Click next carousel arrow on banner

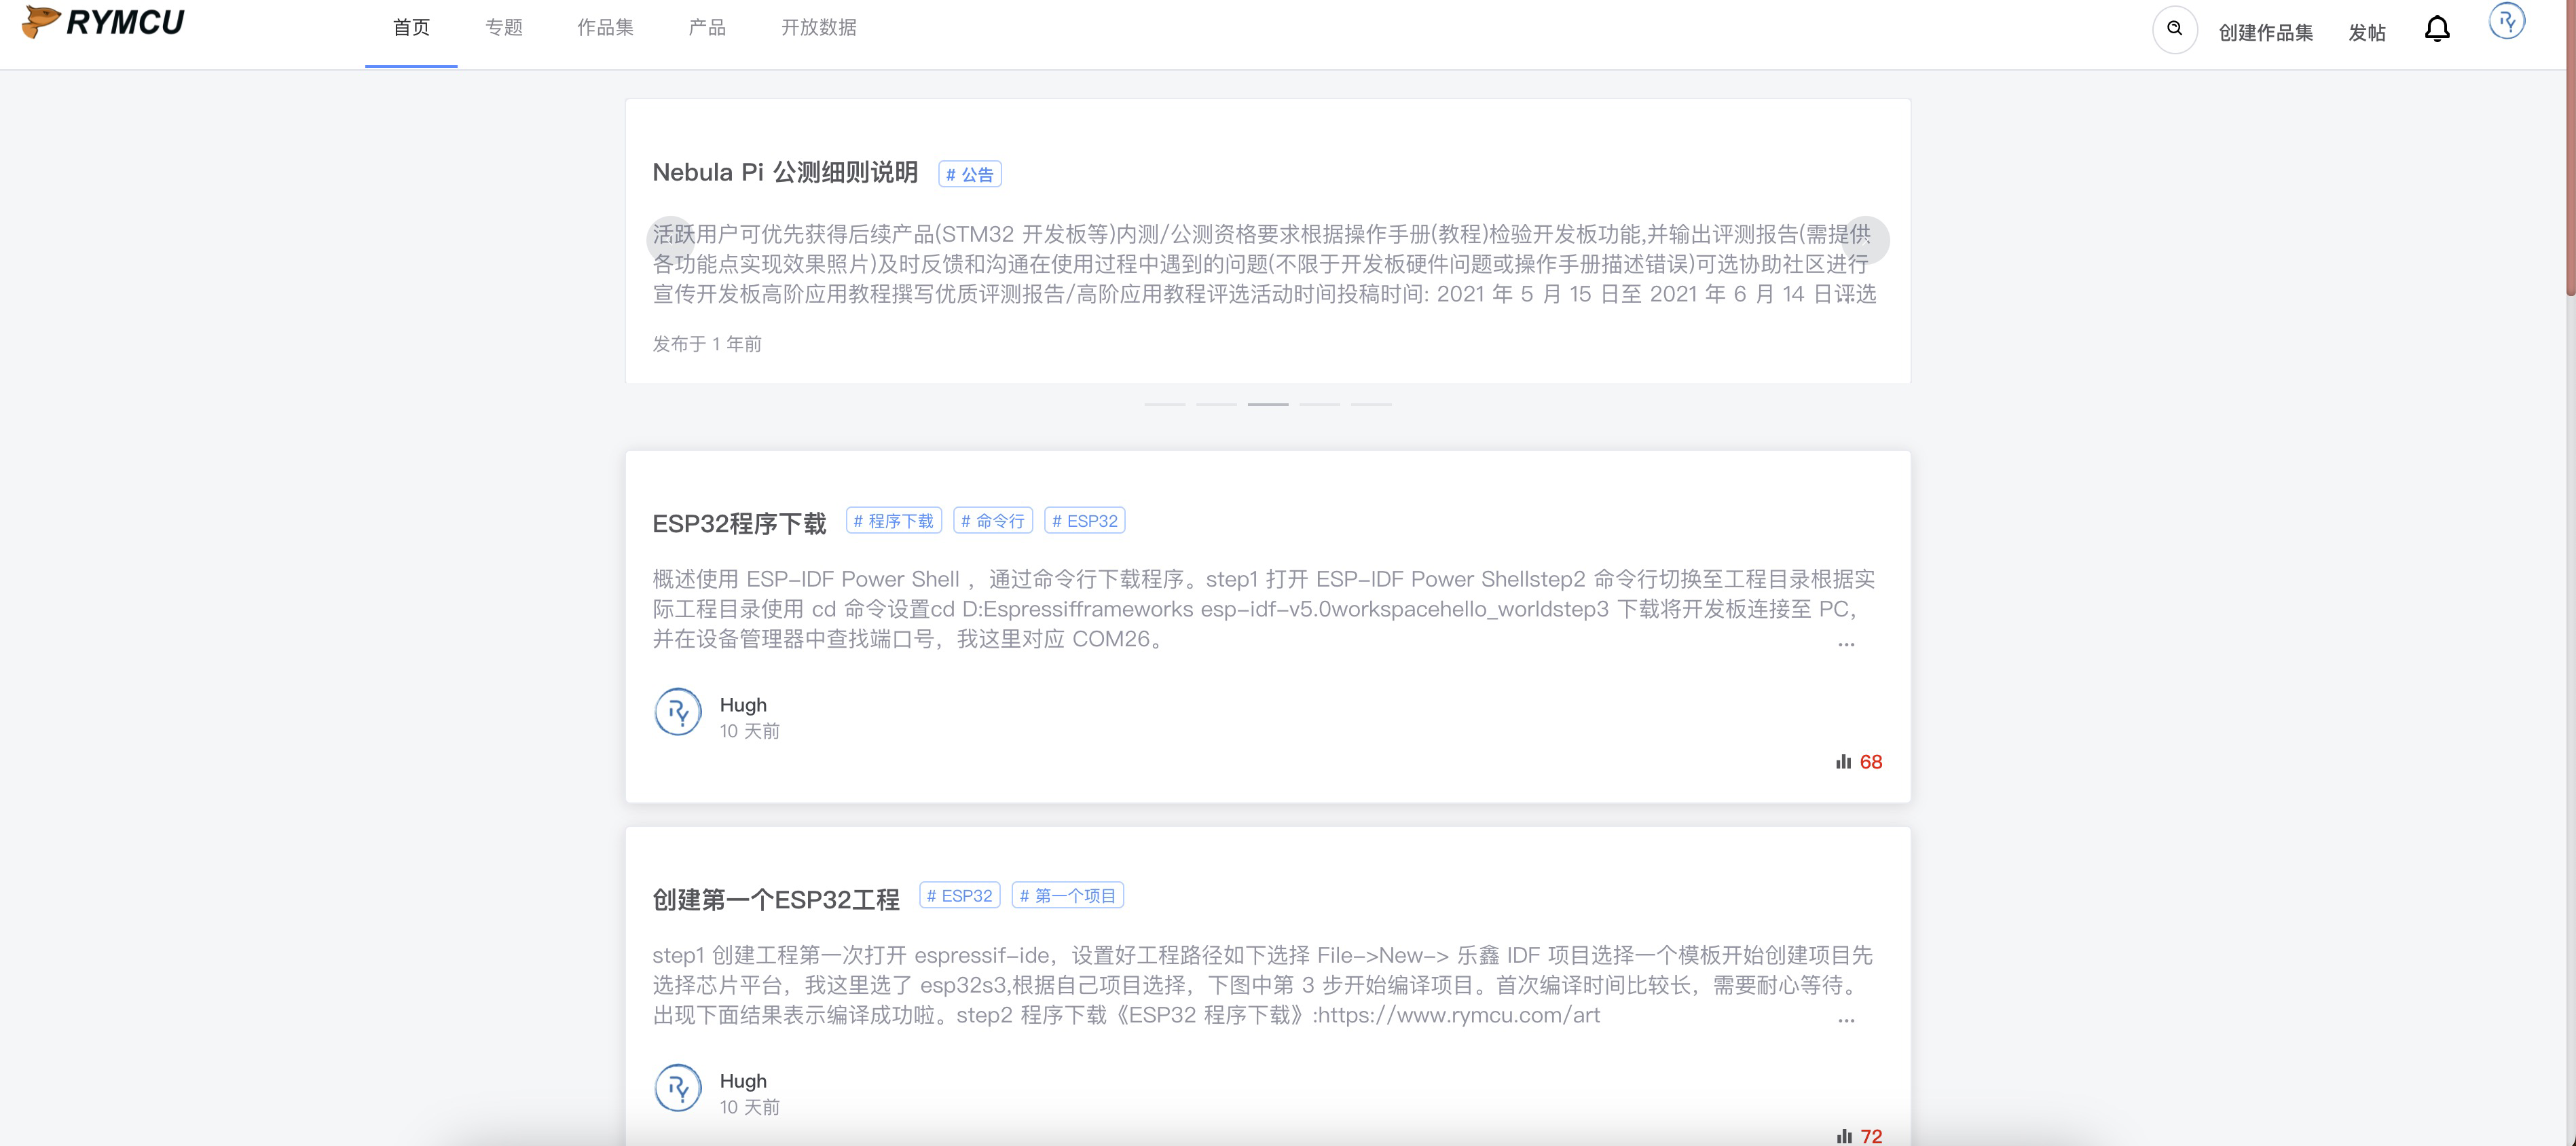(1865, 240)
